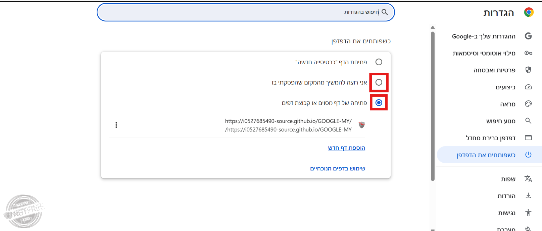Go to 'נגישות' settings section

click(506, 213)
